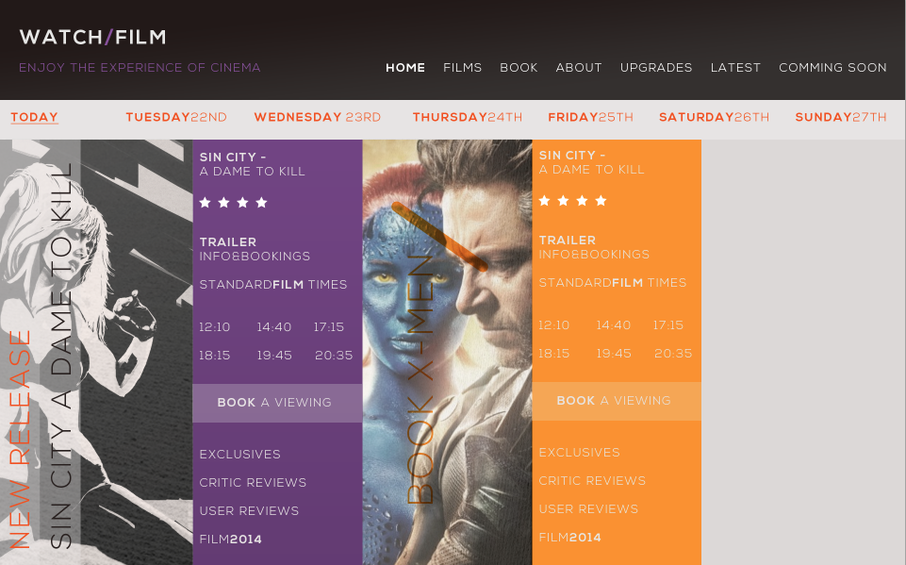This screenshot has height=565, width=906.
Task: Select 19:45 showing in purple panel
Action: pyautogui.click(x=274, y=356)
